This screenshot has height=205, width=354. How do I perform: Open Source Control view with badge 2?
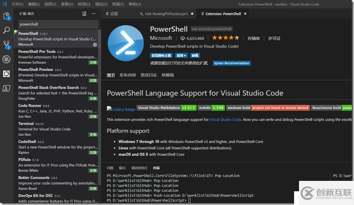tap(7, 45)
